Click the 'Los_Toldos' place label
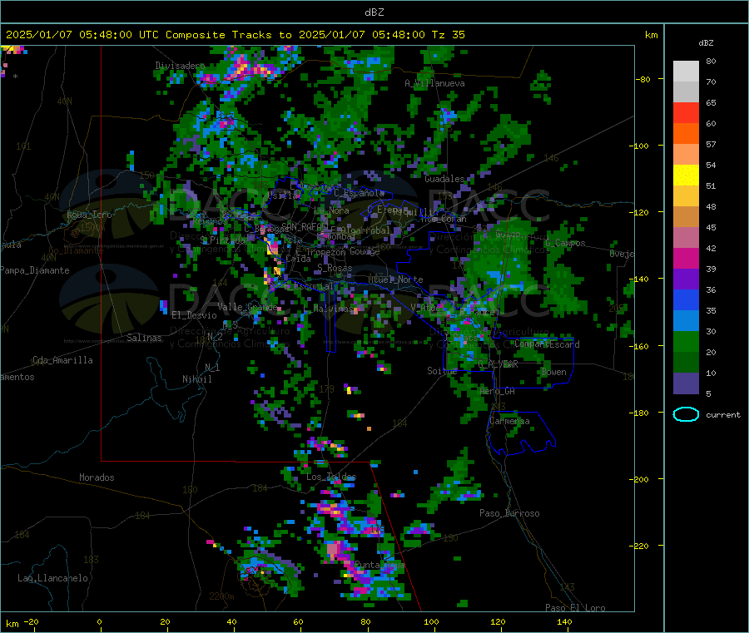 click(331, 477)
